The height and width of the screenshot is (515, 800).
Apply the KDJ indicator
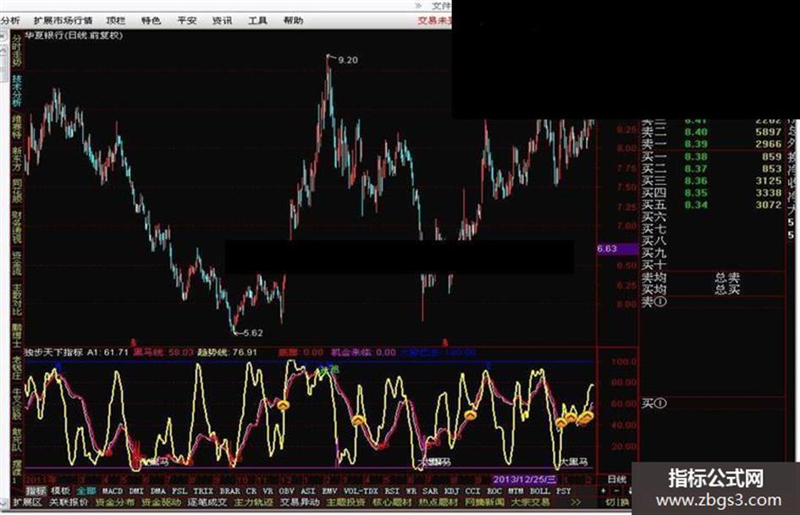pyautogui.click(x=452, y=491)
